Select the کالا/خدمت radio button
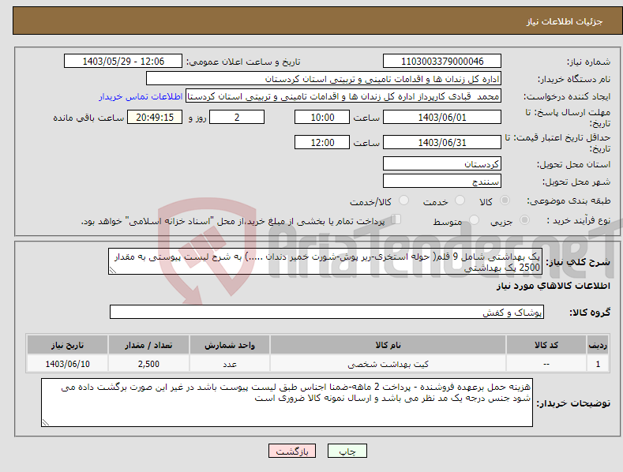 pyautogui.click(x=403, y=200)
